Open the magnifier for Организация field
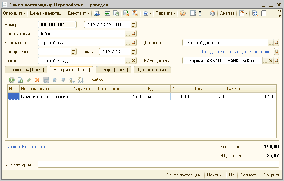This screenshot has height=181, width=284. click(134, 33)
